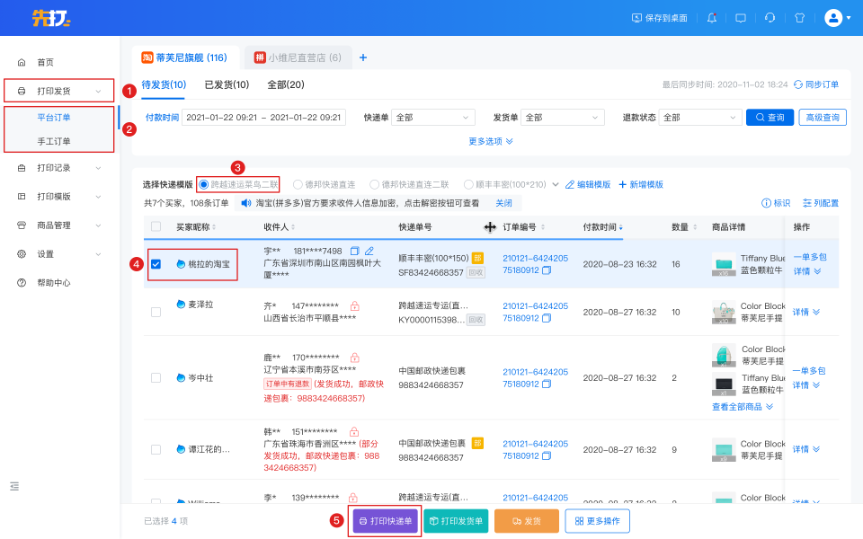Screen dimensions: 863x539
Task: Select 德邦快递直连 template radio button
Action: pyautogui.click(x=298, y=184)
